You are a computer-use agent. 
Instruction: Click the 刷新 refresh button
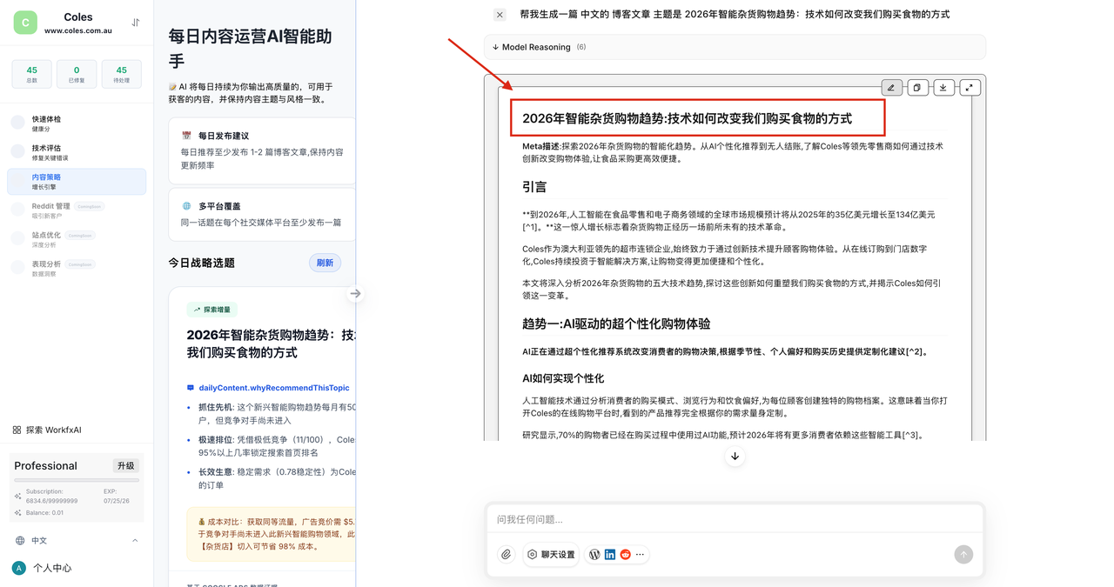(x=325, y=263)
